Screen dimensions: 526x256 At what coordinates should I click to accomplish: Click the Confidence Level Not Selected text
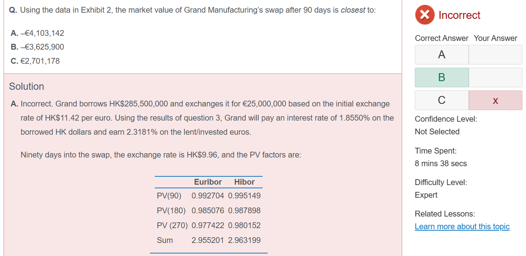click(x=437, y=132)
